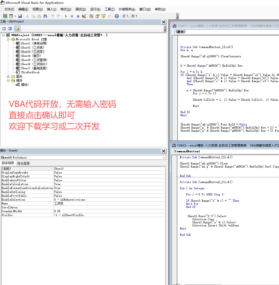Switch to the 按分类序 properties tab
The width and height of the screenshot is (279, 285).
[x=24, y=163]
